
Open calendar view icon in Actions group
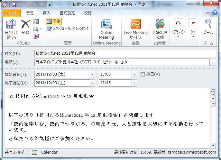(x=36, y=22)
